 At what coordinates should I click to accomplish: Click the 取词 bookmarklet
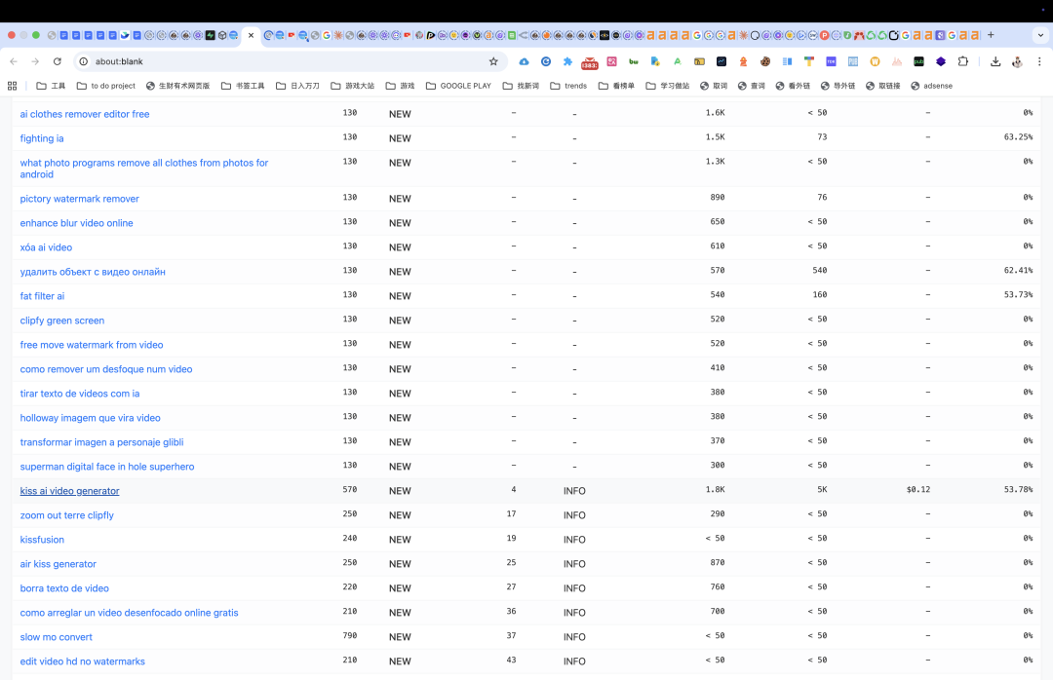pyautogui.click(x=714, y=86)
